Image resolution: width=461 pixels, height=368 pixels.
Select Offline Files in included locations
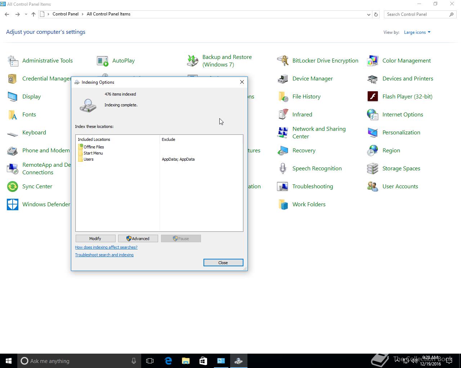pos(94,147)
